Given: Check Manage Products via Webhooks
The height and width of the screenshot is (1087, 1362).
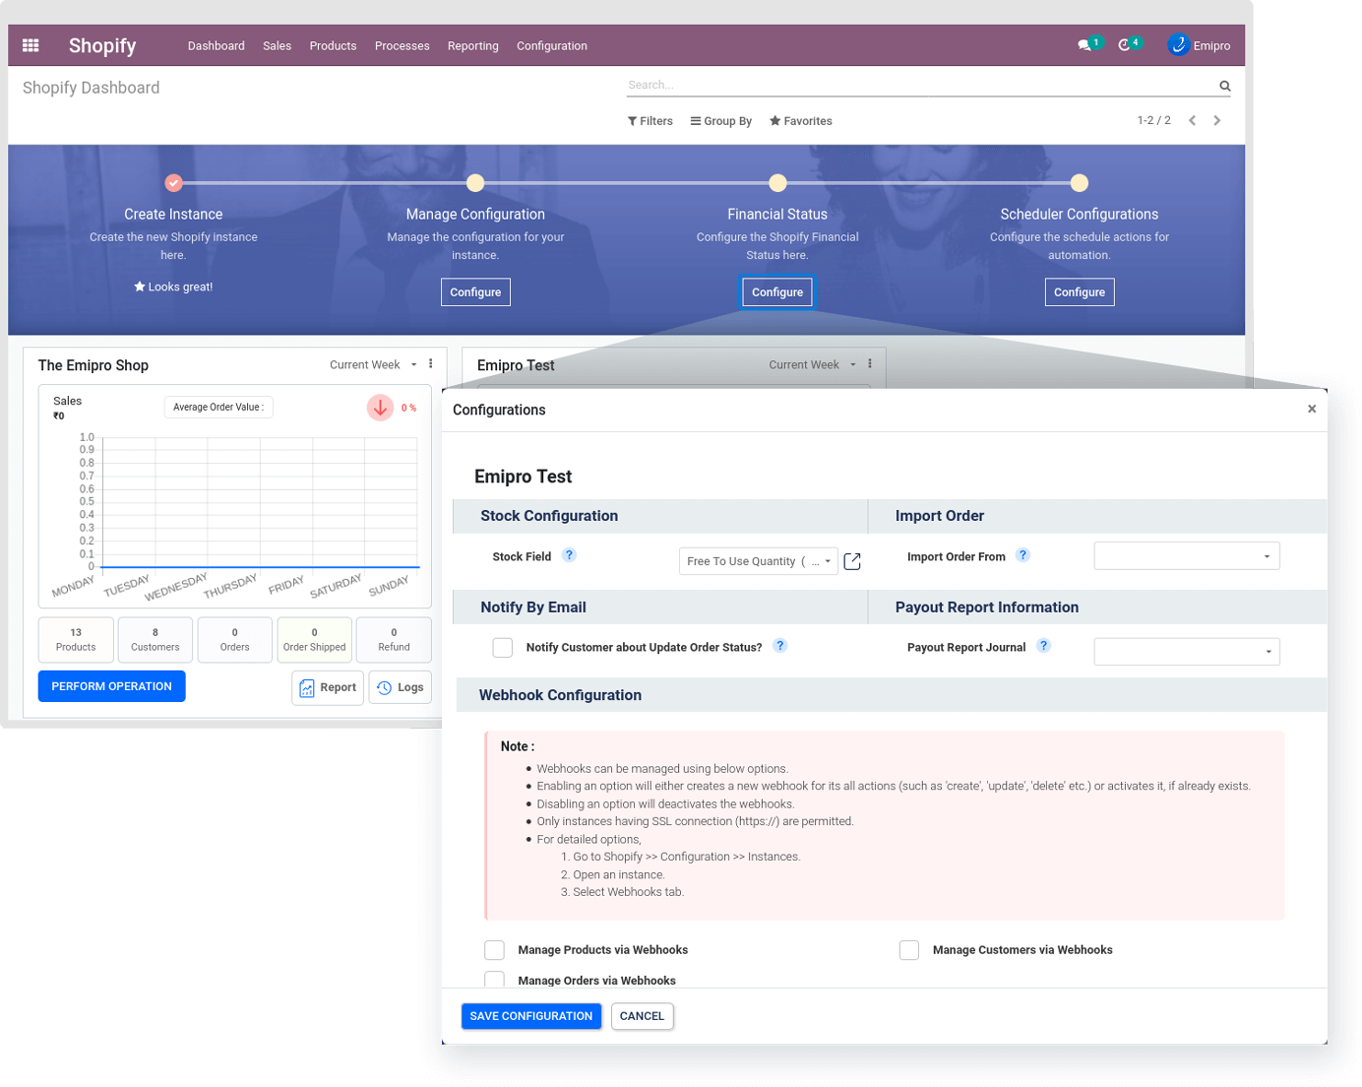Looking at the screenshot, I should (x=494, y=950).
